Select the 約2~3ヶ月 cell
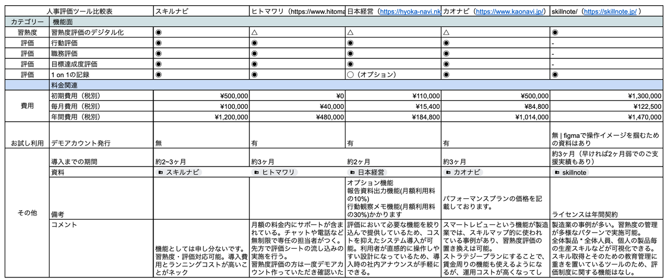668x280 pixels. pyautogui.click(x=202, y=157)
